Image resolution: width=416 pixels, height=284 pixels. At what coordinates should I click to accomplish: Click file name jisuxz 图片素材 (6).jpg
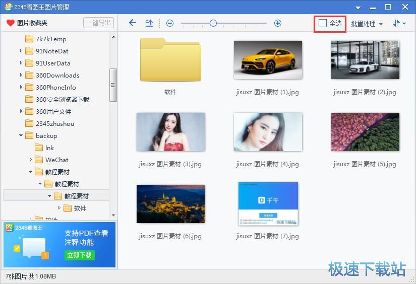tap(170, 236)
